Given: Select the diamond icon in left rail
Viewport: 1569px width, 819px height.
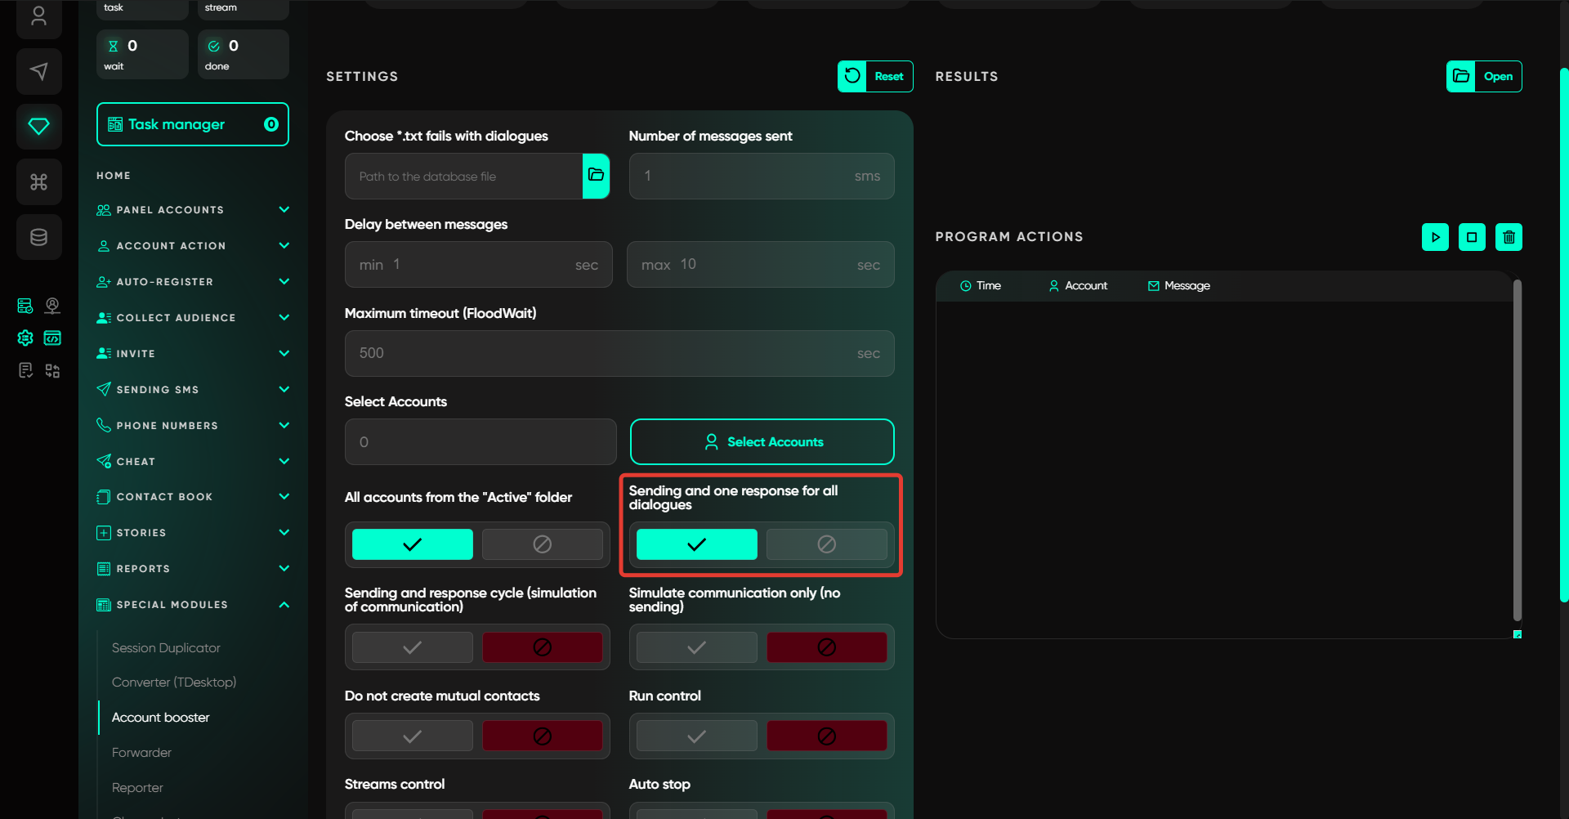Looking at the screenshot, I should (38, 126).
